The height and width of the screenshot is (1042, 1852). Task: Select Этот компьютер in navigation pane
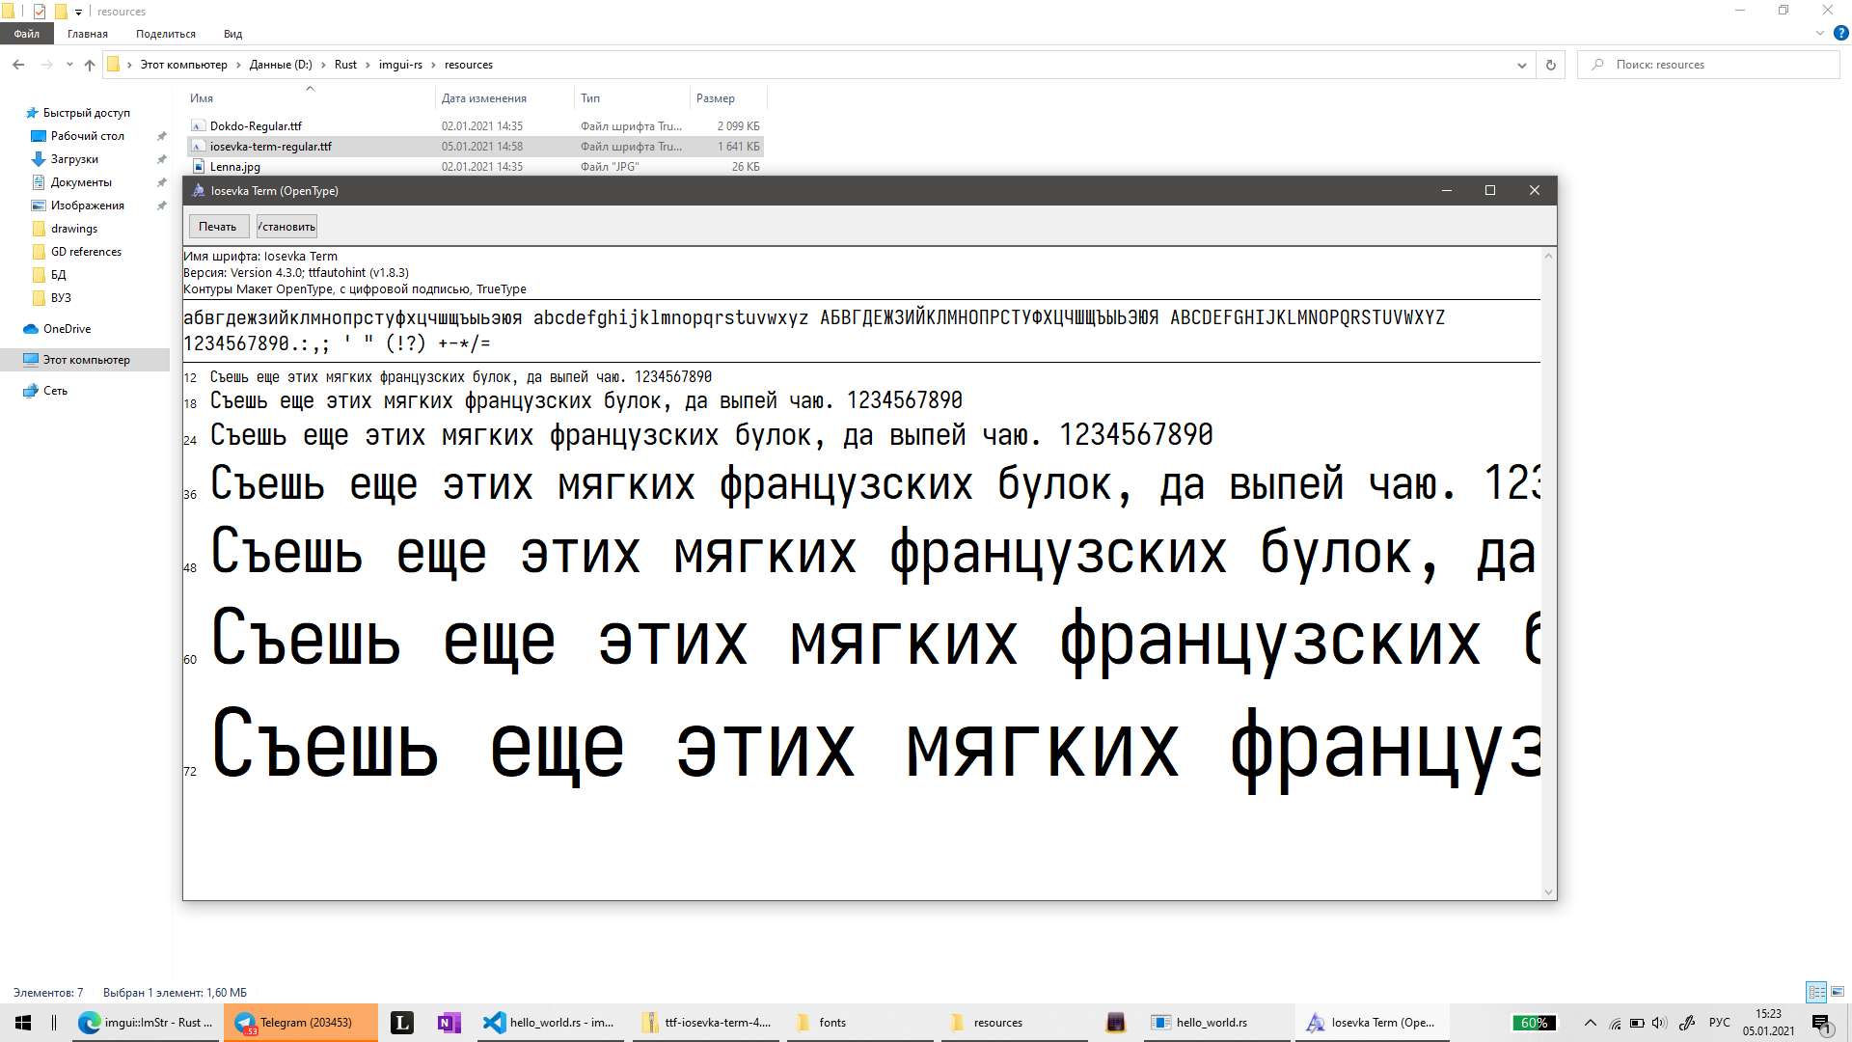tap(86, 360)
